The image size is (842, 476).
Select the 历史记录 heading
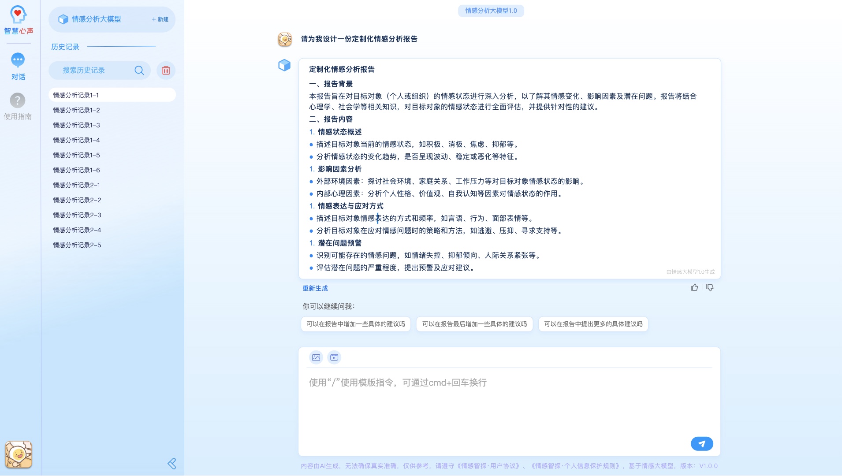point(65,47)
